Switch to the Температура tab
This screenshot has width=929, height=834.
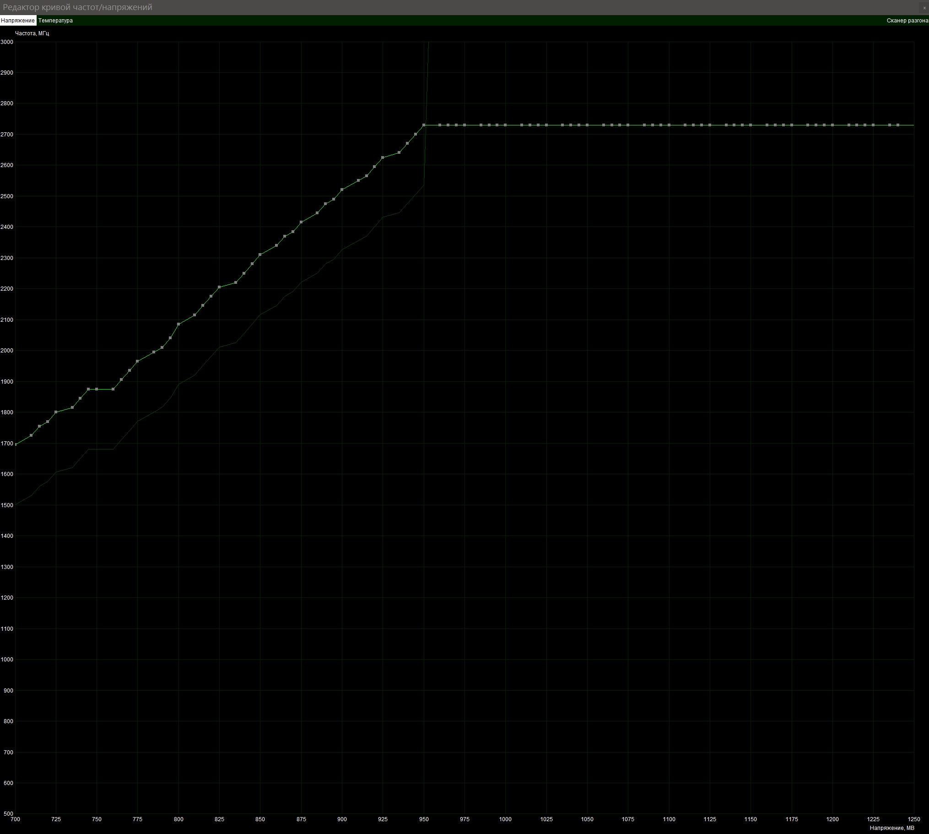pos(55,21)
